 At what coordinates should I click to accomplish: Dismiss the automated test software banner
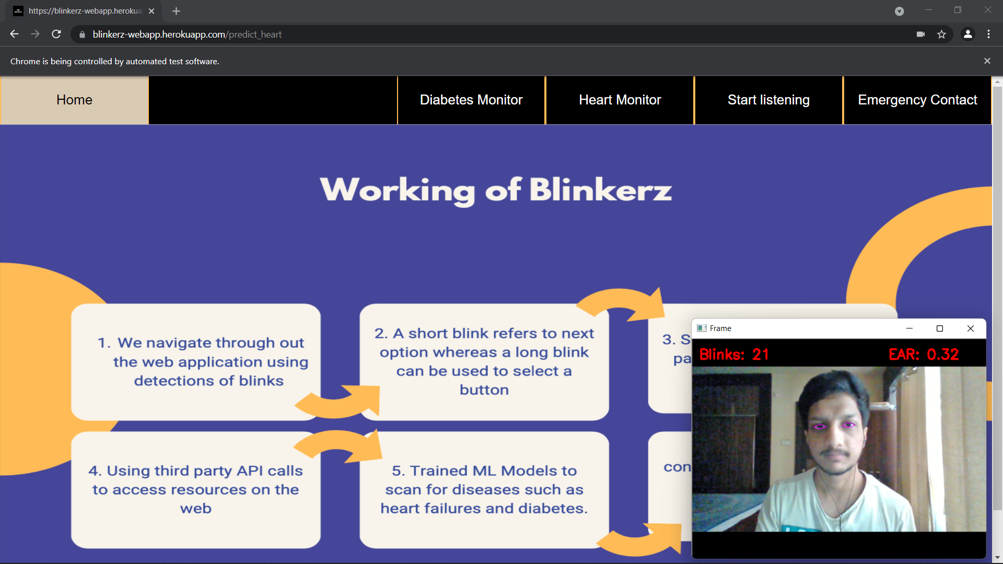tap(987, 61)
